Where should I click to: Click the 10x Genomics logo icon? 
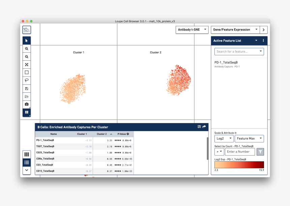(x=27, y=30)
